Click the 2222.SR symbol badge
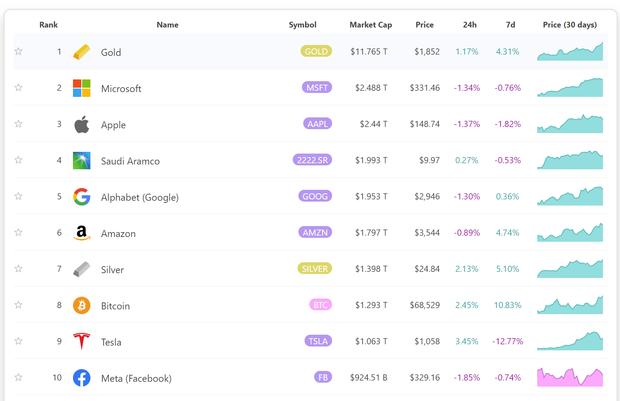Image resolution: width=620 pixels, height=401 pixels. pos(312,160)
